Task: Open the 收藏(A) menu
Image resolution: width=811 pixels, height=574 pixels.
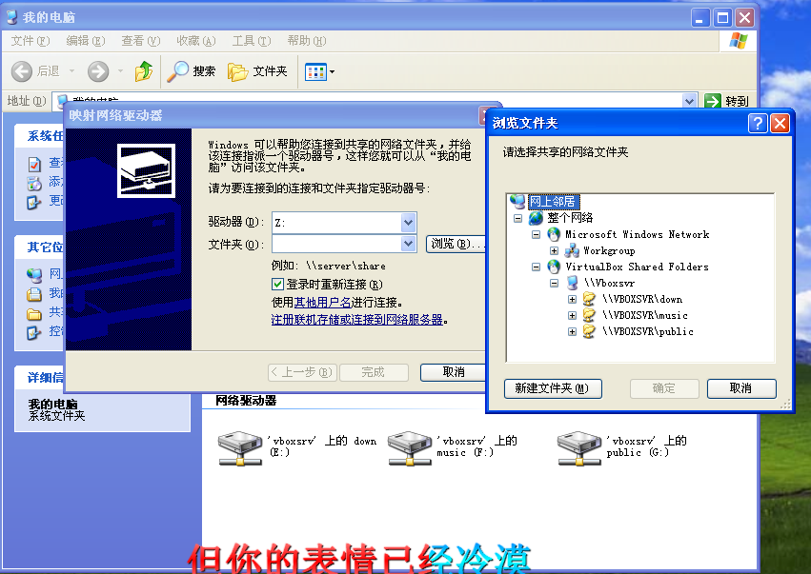Action: 196,41
